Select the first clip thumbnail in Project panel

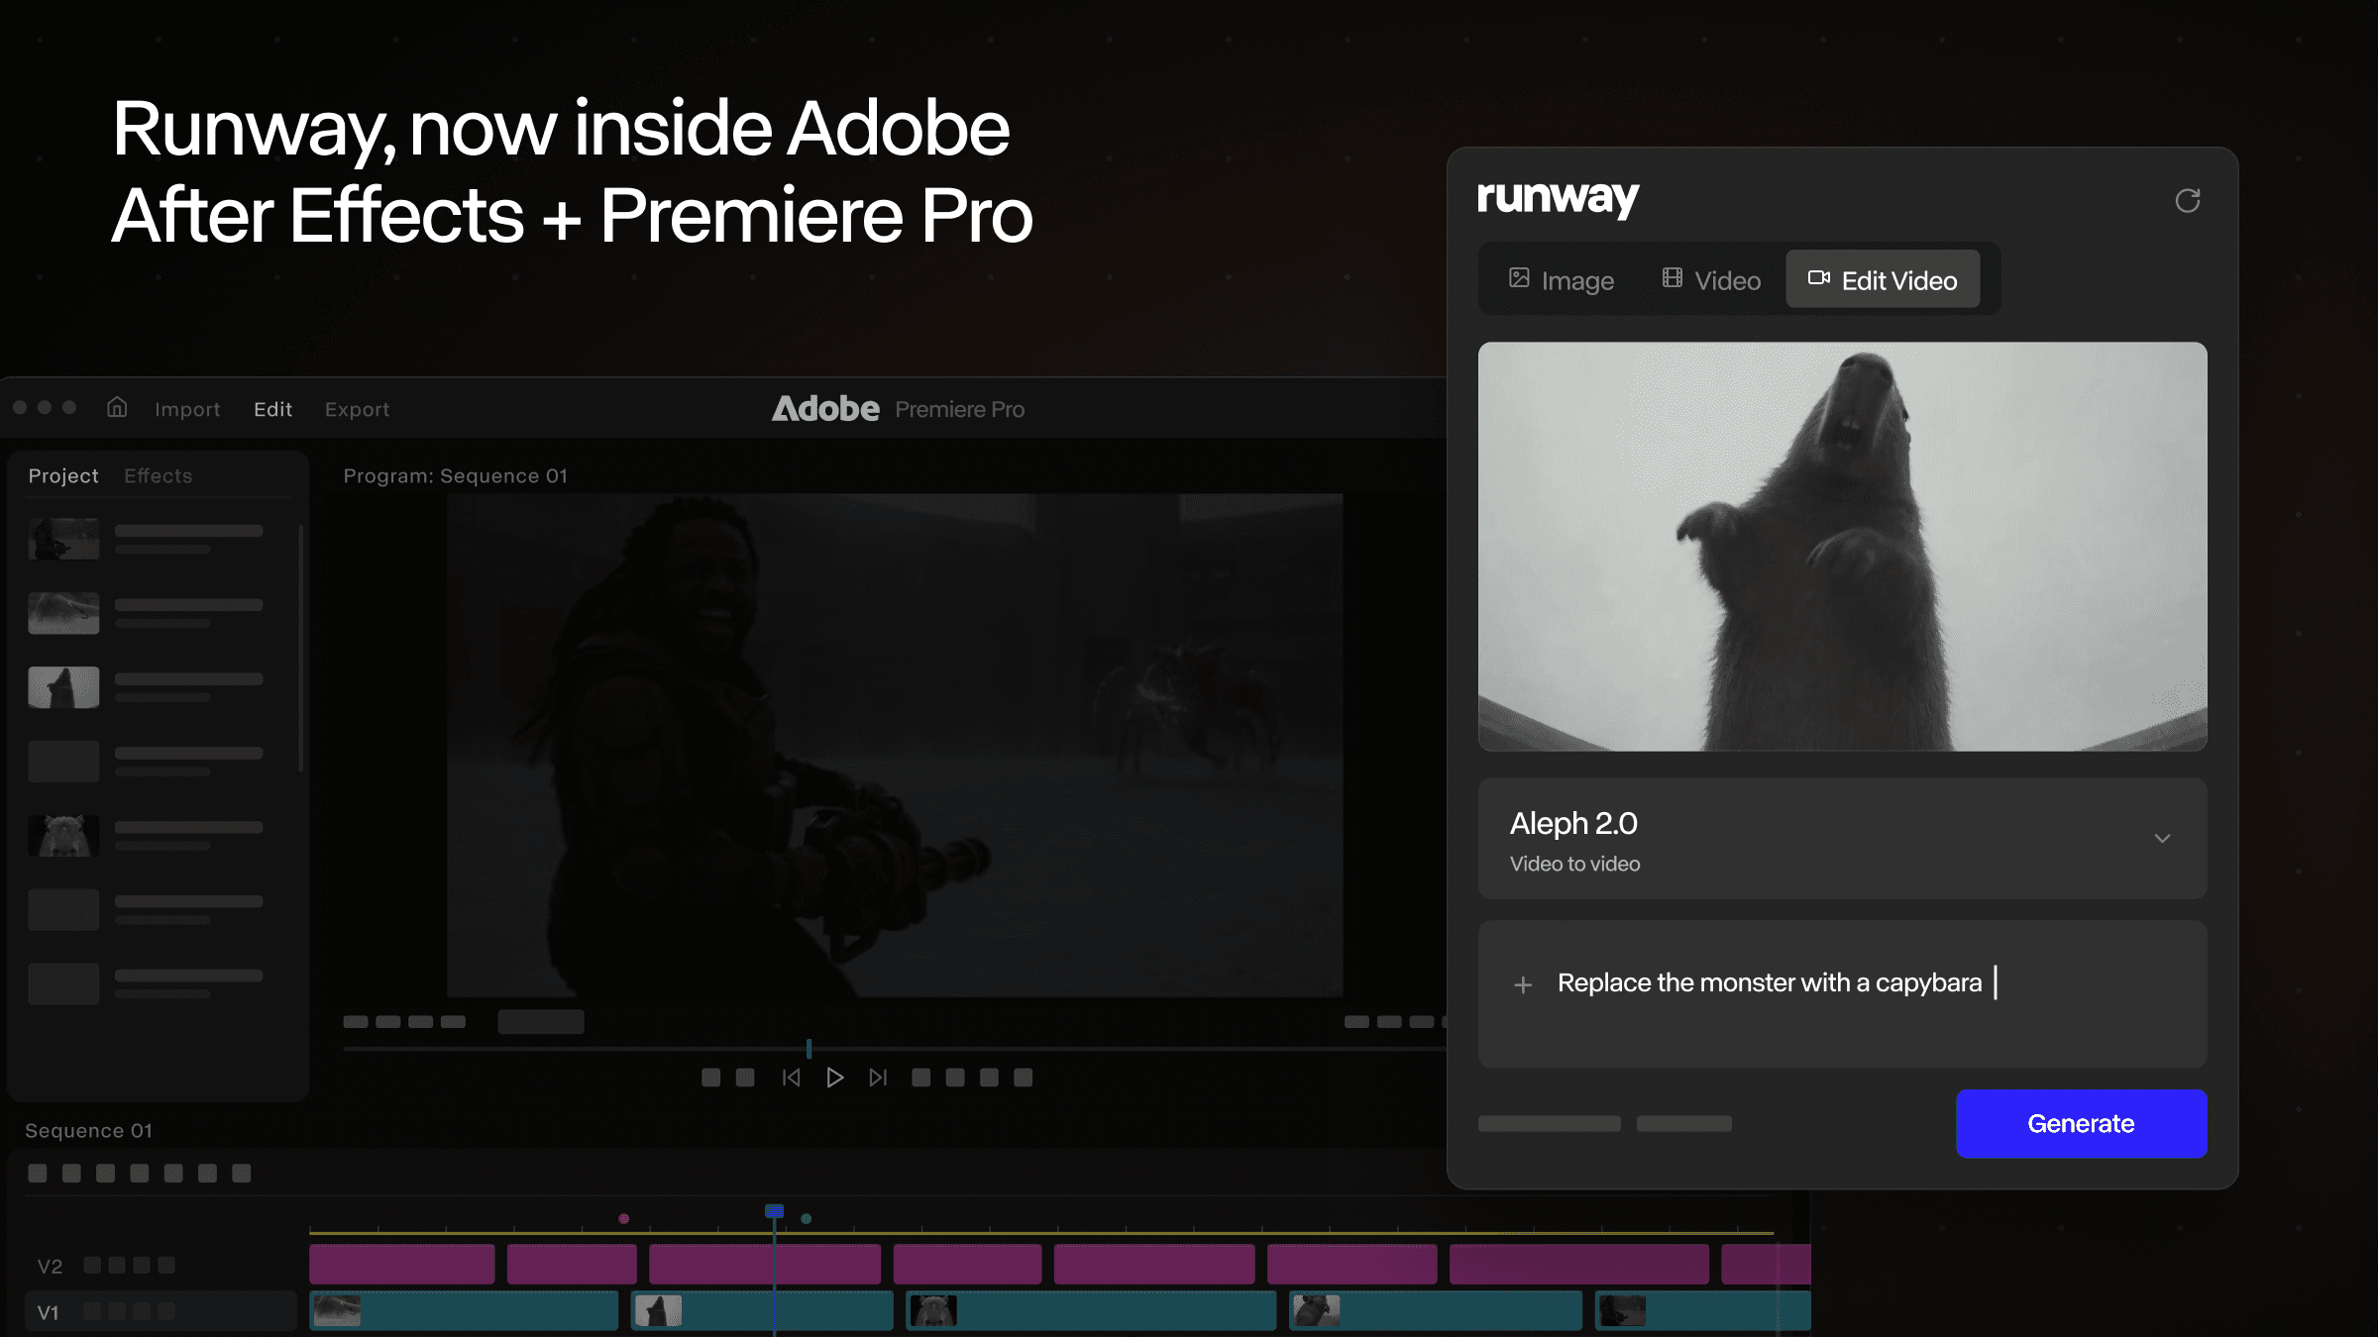(x=63, y=539)
